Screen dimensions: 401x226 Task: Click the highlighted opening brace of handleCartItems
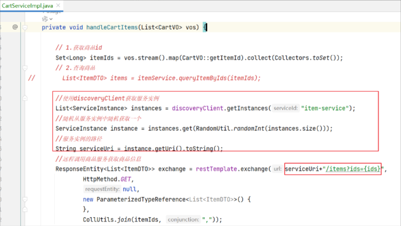coord(205,27)
